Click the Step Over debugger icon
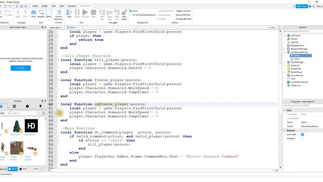 [x=110, y=12]
